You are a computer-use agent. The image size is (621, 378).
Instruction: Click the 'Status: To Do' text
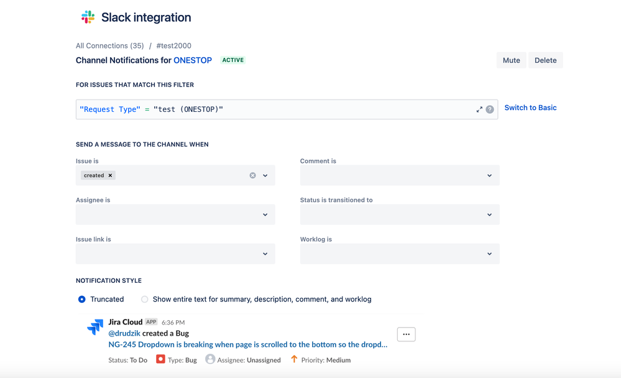(128, 360)
